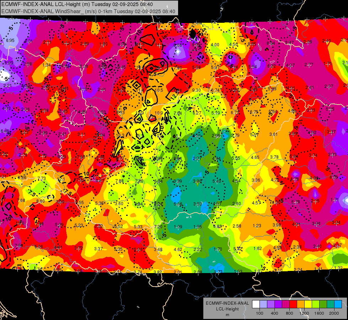Click the map value 3.61
Viewport: 348px width, 320px height.
click(274, 134)
